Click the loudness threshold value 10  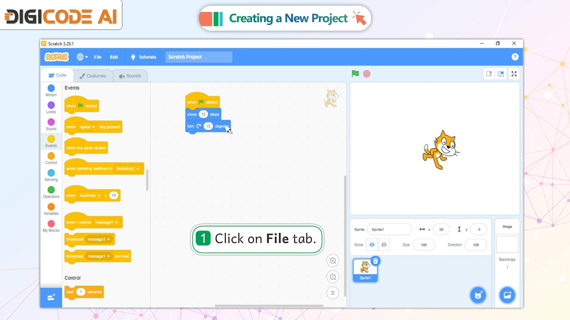tap(114, 195)
